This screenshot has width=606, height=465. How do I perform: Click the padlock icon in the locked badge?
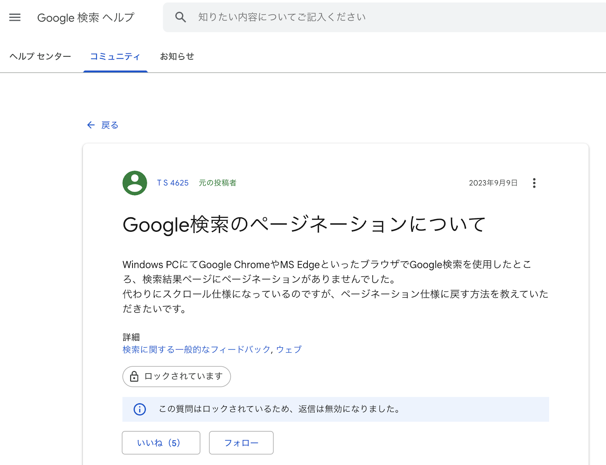134,376
